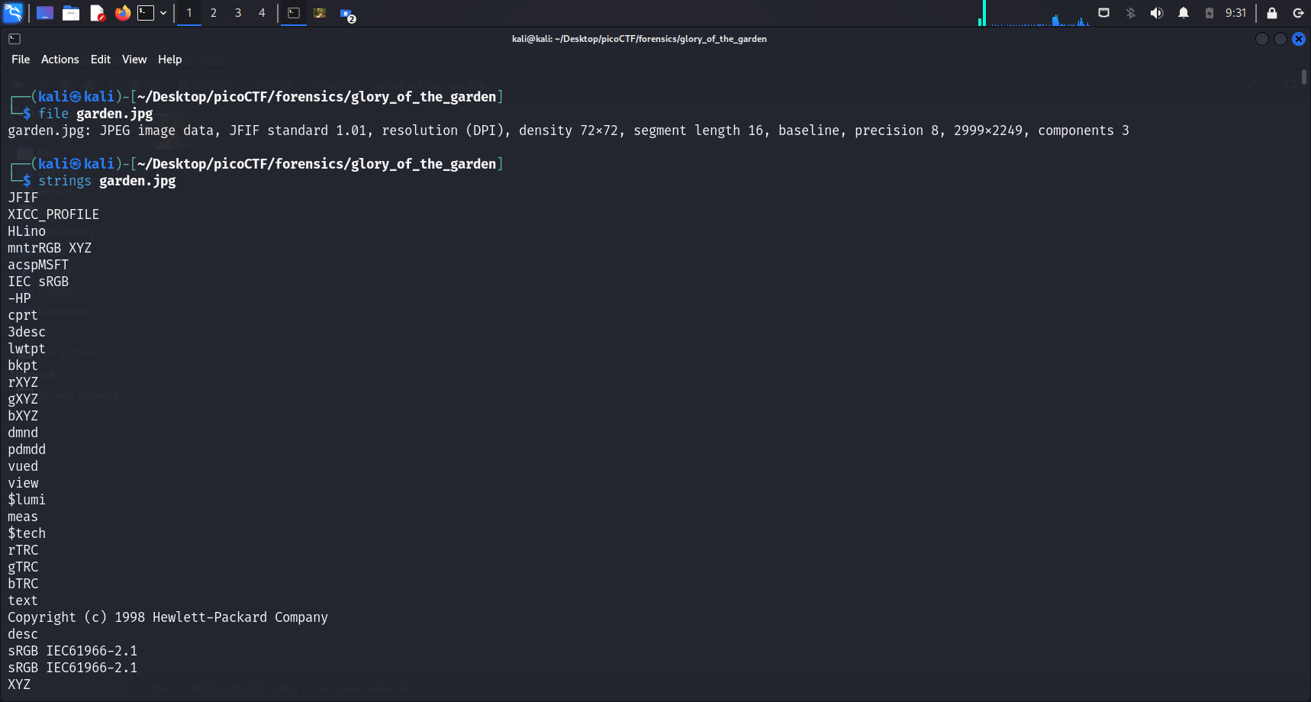Open the file manager launcher
The width and height of the screenshot is (1311, 702).
click(71, 13)
